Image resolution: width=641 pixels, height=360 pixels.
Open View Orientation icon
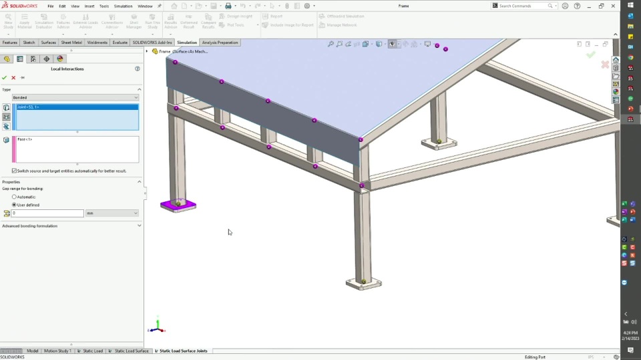[366, 44]
